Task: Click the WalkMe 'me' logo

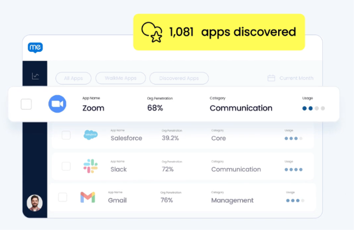Action: tap(35, 48)
